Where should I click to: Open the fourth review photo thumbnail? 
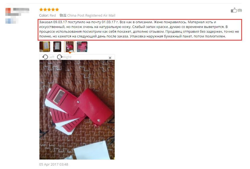pos(82,47)
